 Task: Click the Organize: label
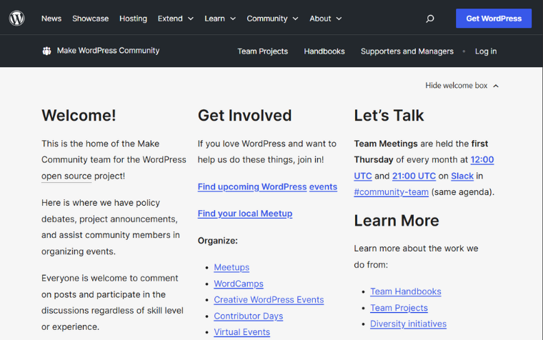[x=217, y=241]
